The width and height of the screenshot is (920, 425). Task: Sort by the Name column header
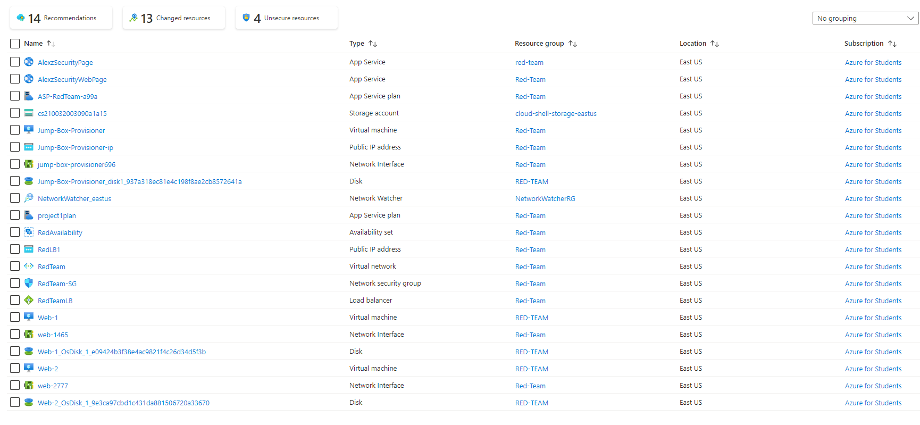(x=39, y=44)
